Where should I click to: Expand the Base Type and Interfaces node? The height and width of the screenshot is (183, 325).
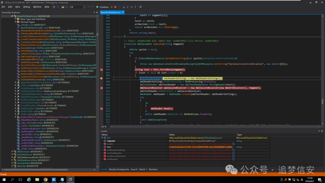(15, 19)
